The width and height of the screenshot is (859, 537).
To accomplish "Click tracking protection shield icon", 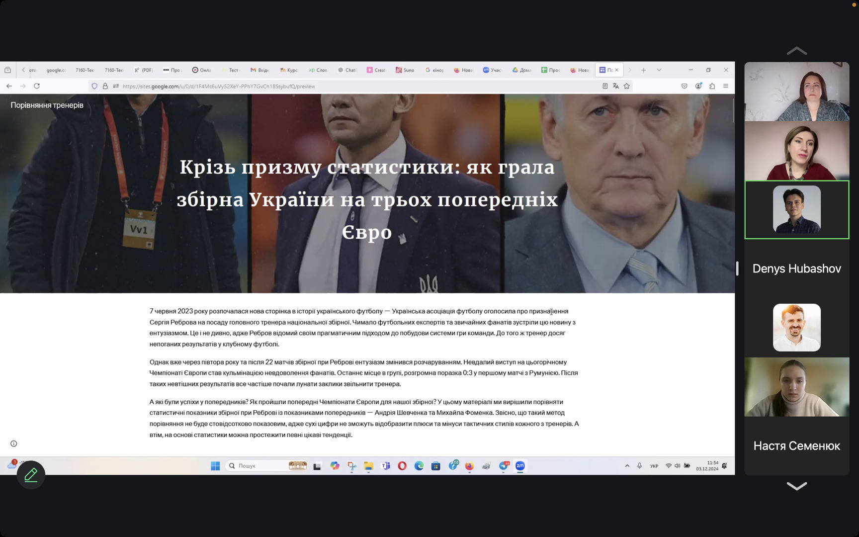I will pos(94,86).
